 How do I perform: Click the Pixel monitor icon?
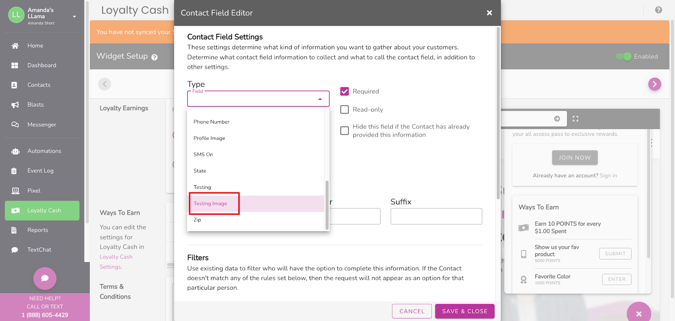15,191
